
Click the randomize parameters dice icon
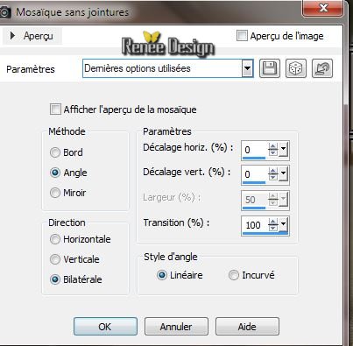click(296, 68)
